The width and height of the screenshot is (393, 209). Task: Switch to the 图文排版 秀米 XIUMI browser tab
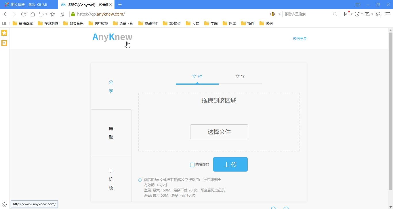click(x=29, y=5)
